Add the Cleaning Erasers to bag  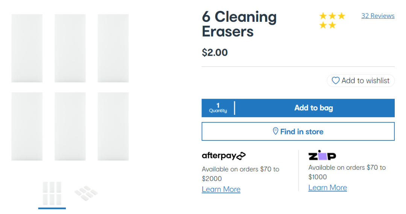click(x=314, y=108)
